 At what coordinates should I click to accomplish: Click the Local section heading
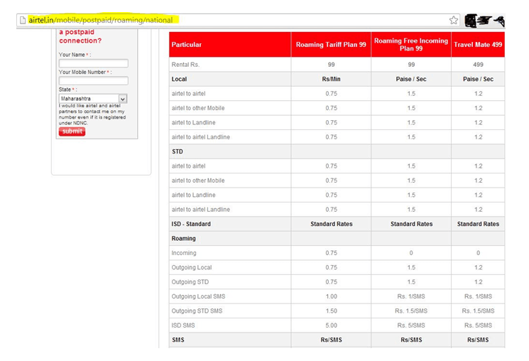(179, 79)
